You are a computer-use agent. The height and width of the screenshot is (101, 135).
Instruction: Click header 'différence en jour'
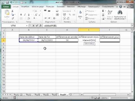pyautogui.click(x=109, y=37)
